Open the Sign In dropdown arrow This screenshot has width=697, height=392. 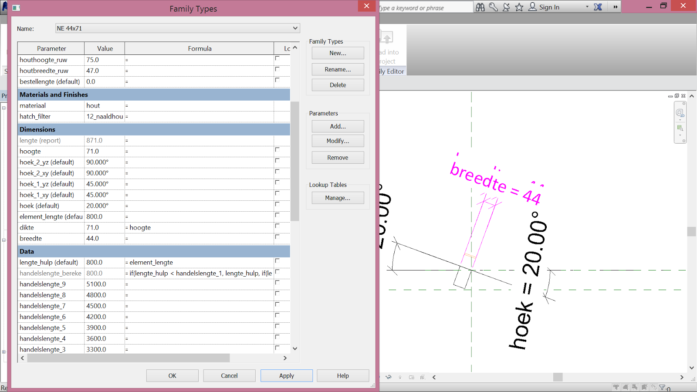pos(587,7)
